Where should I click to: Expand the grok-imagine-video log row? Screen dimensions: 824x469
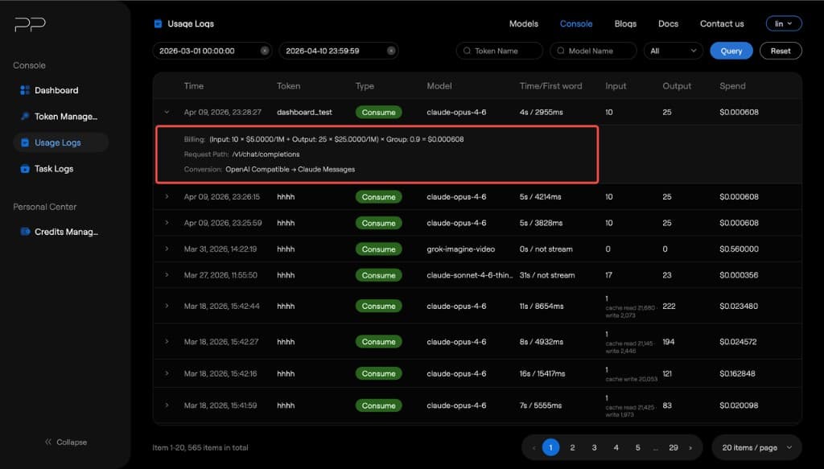(167, 249)
